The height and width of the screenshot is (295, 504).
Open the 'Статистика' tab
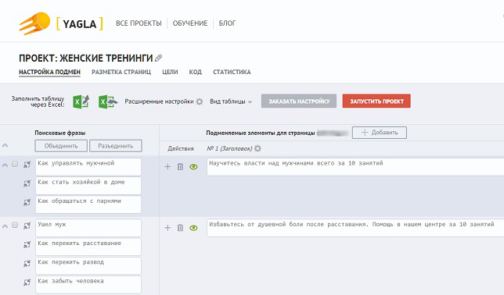(232, 72)
